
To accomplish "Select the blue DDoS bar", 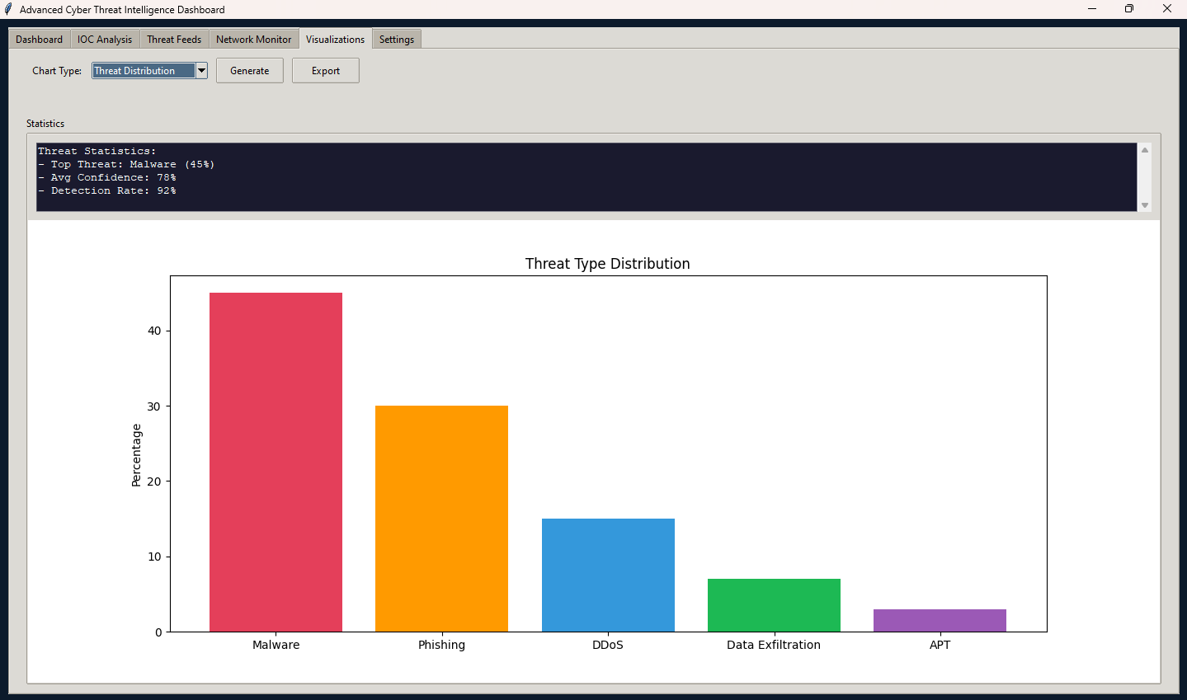I will coord(608,575).
